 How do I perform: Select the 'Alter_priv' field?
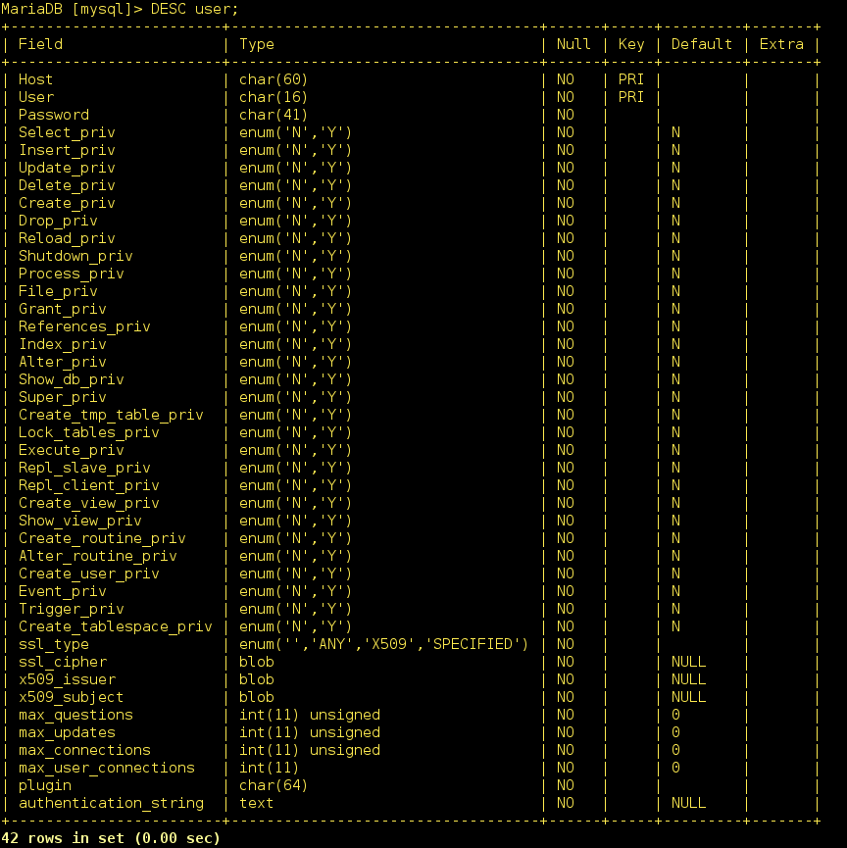(62, 362)
